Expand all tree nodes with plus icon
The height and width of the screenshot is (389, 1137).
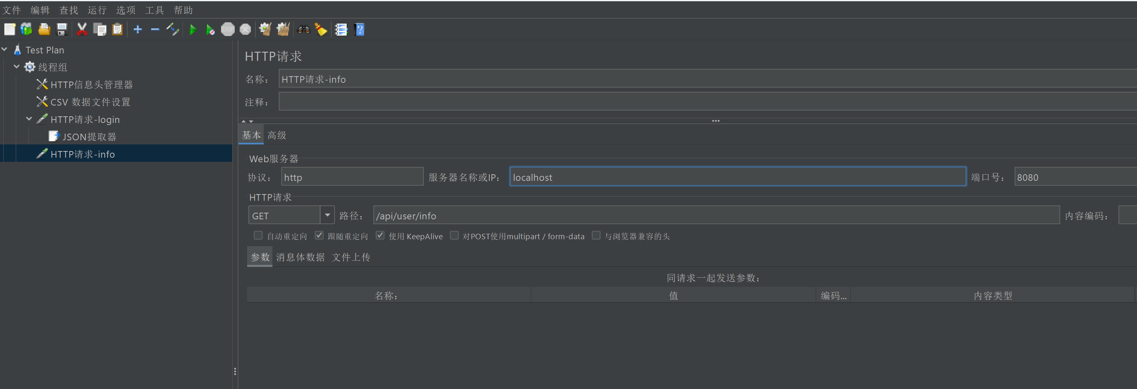(138, 29)
